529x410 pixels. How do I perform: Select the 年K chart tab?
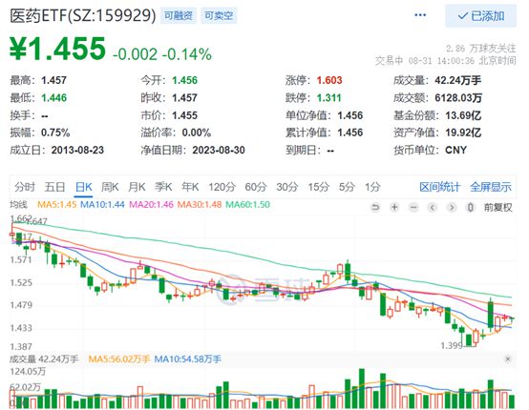(190, 187)
